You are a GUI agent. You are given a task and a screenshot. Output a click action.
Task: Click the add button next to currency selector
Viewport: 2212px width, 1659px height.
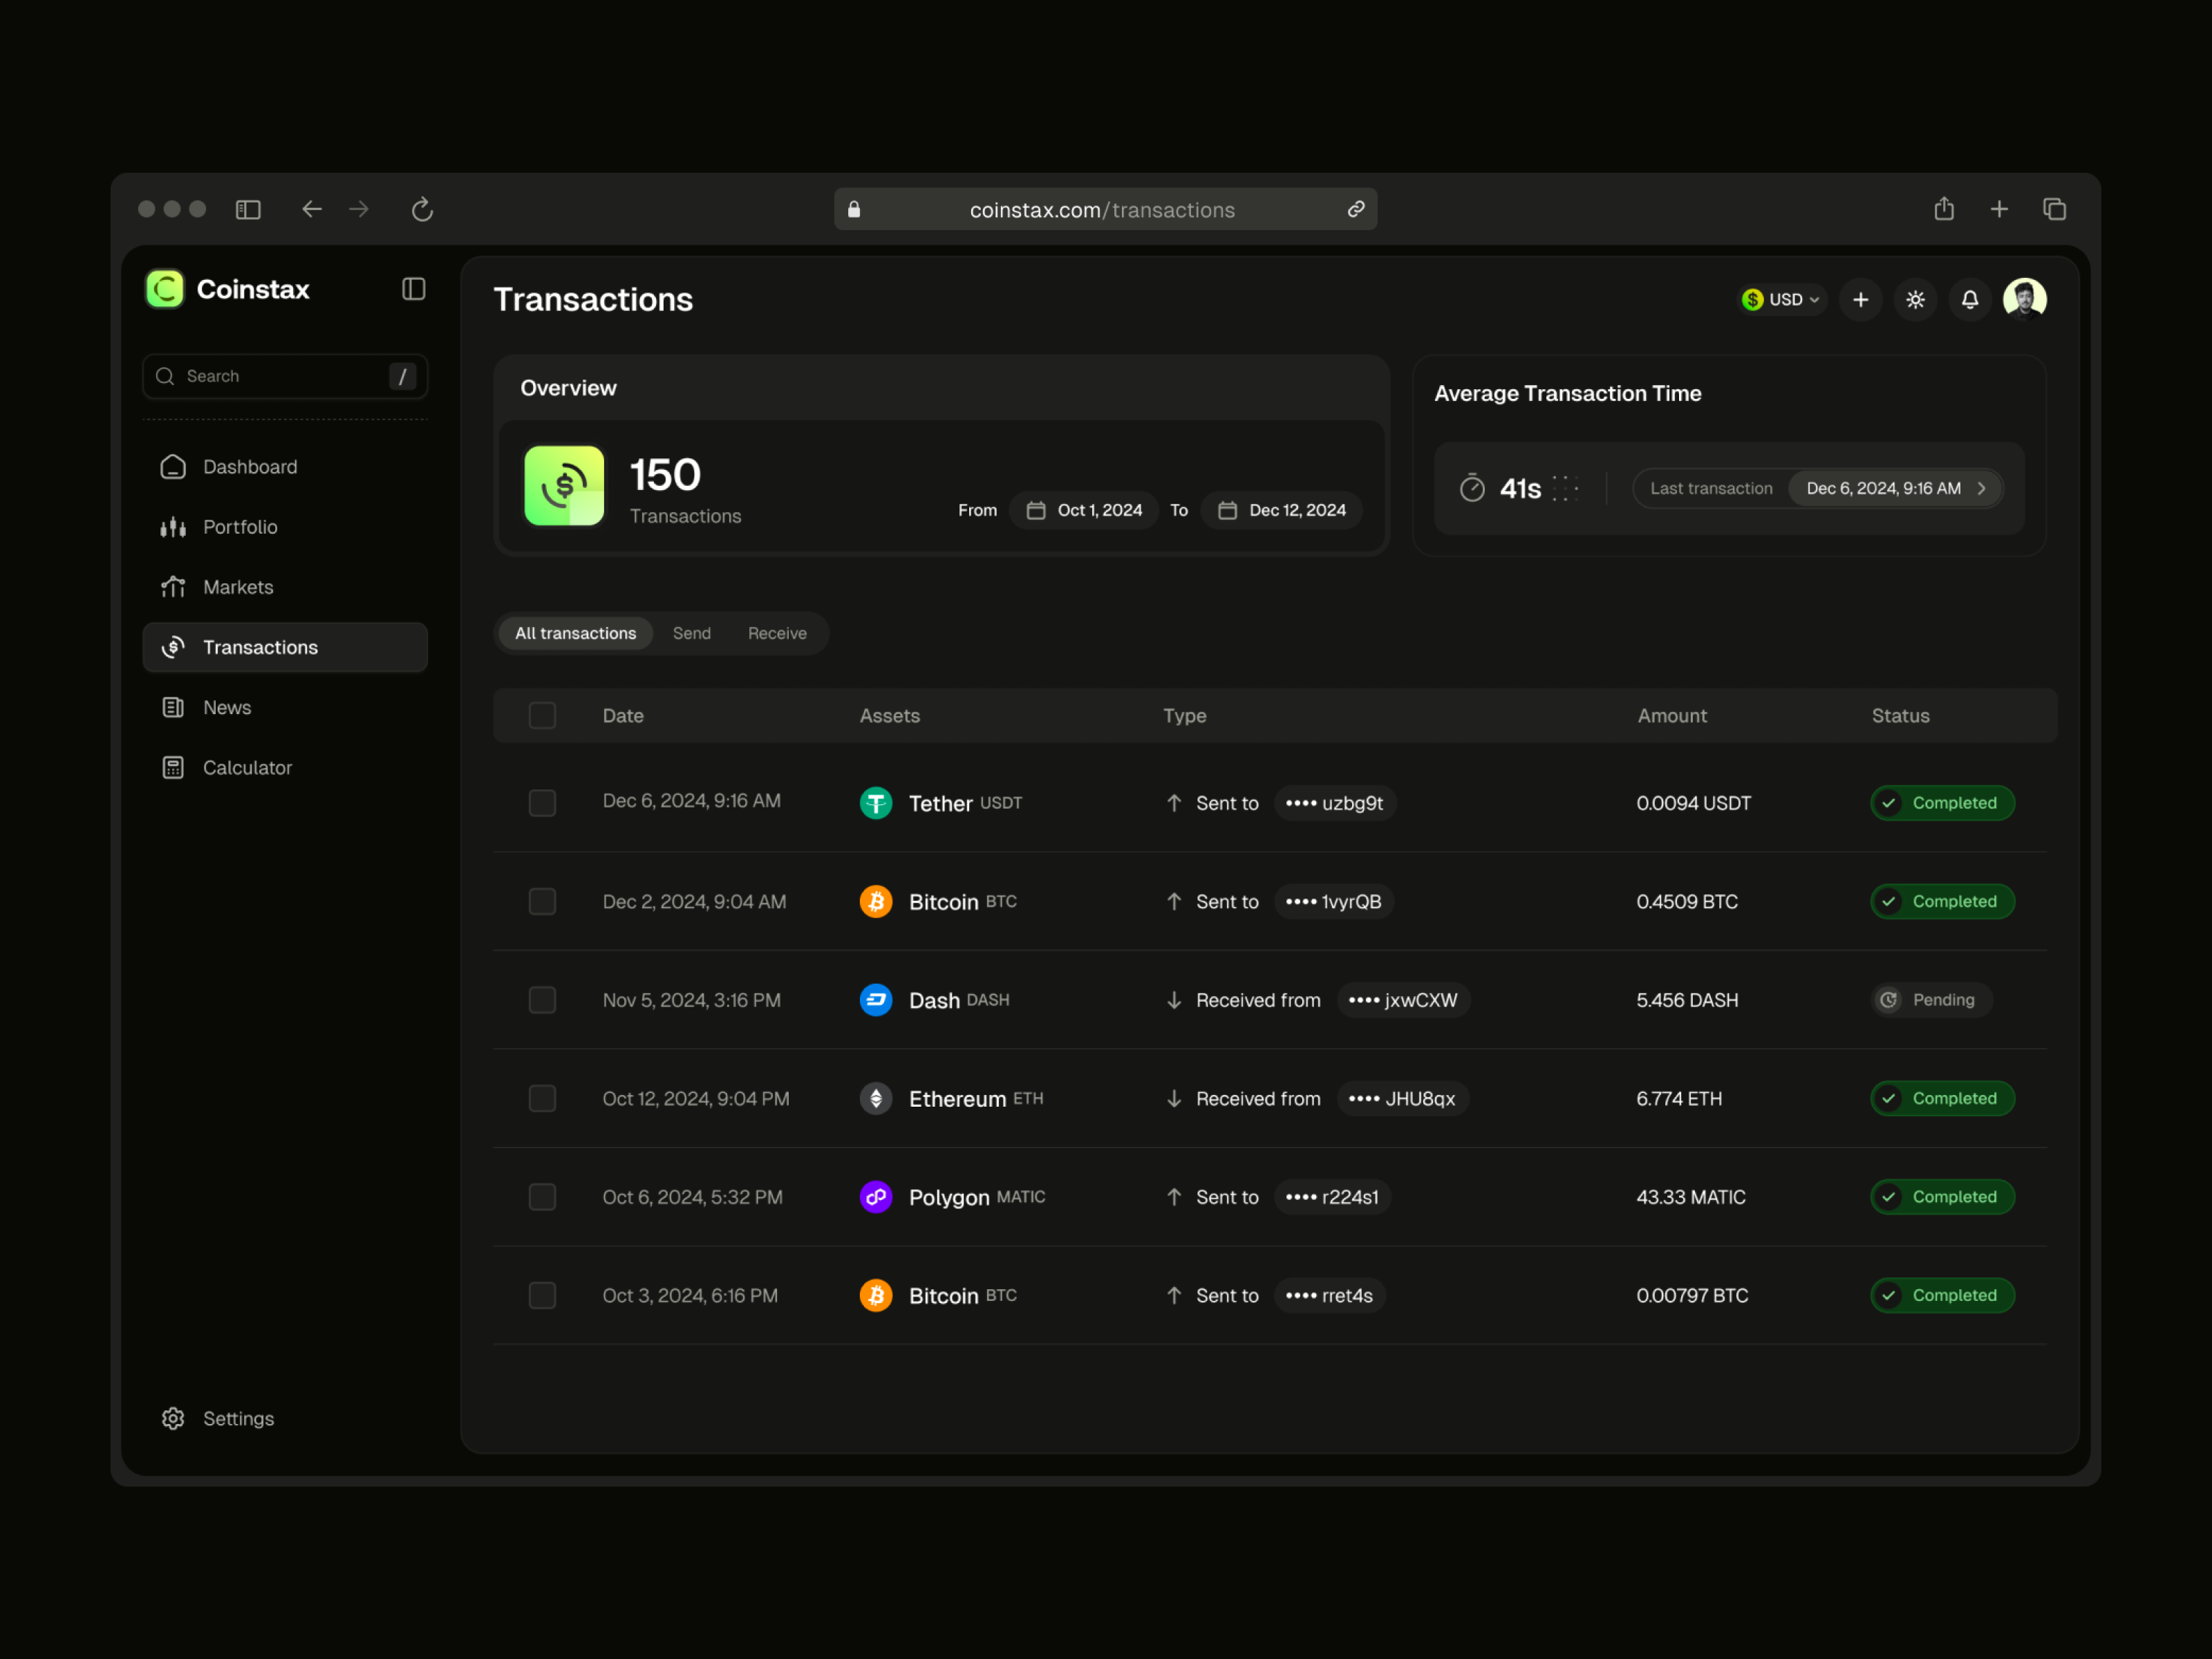tap(1860, 299)
